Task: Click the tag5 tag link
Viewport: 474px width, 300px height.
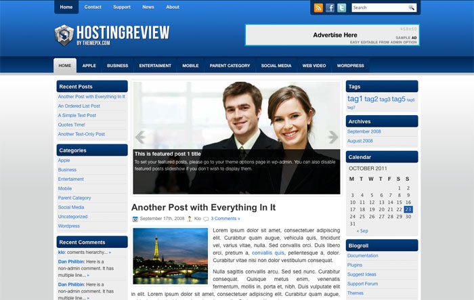Action: click(398, 99)
